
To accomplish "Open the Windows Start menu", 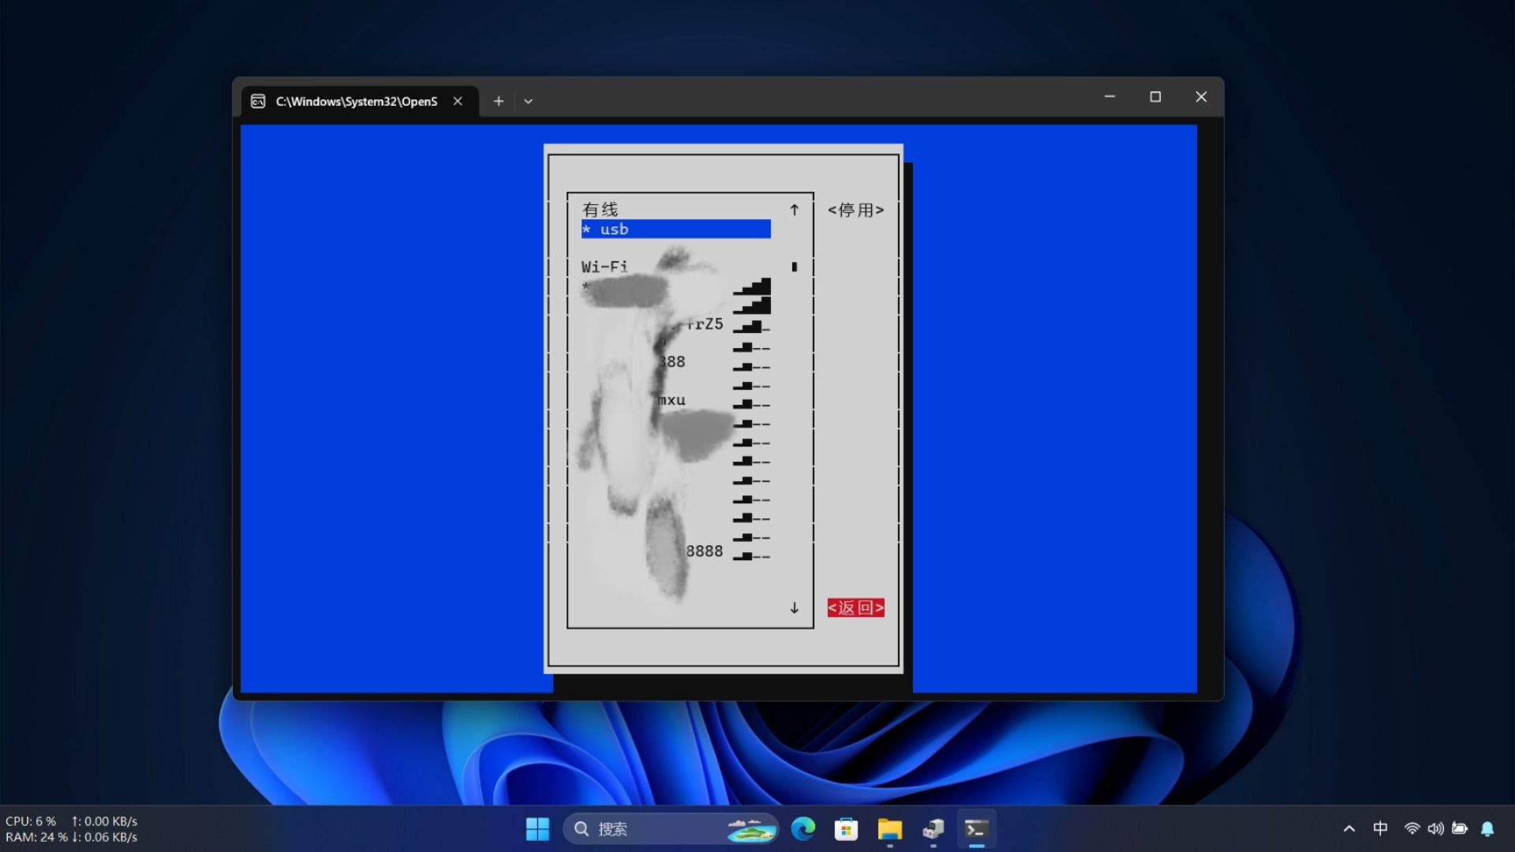I will tap(537, 829).
